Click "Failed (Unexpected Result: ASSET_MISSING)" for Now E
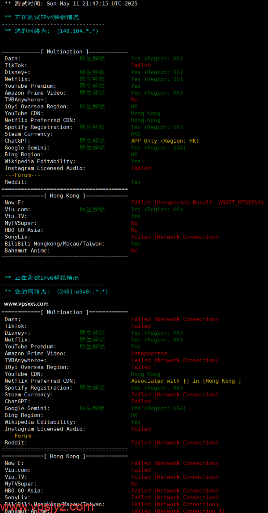The height and width of the screenshot is (513, 268). [198, 202]
